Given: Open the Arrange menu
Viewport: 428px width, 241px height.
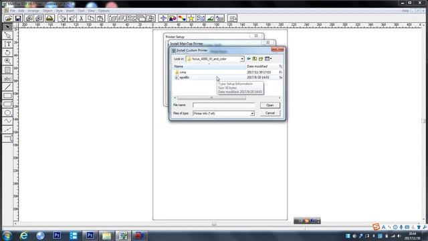Looking at the screenshot, I should coord(33,11).
